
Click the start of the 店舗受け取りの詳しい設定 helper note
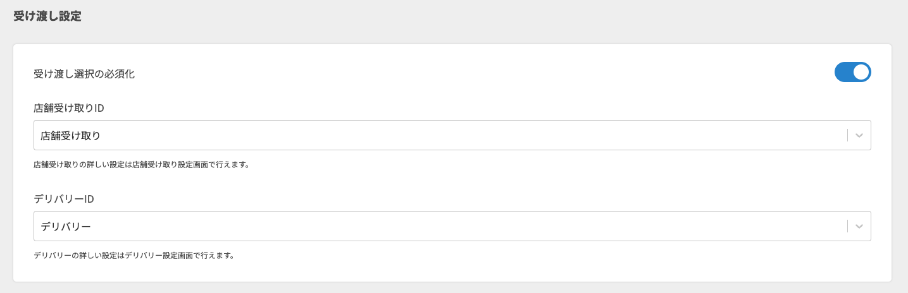(38, 165)
